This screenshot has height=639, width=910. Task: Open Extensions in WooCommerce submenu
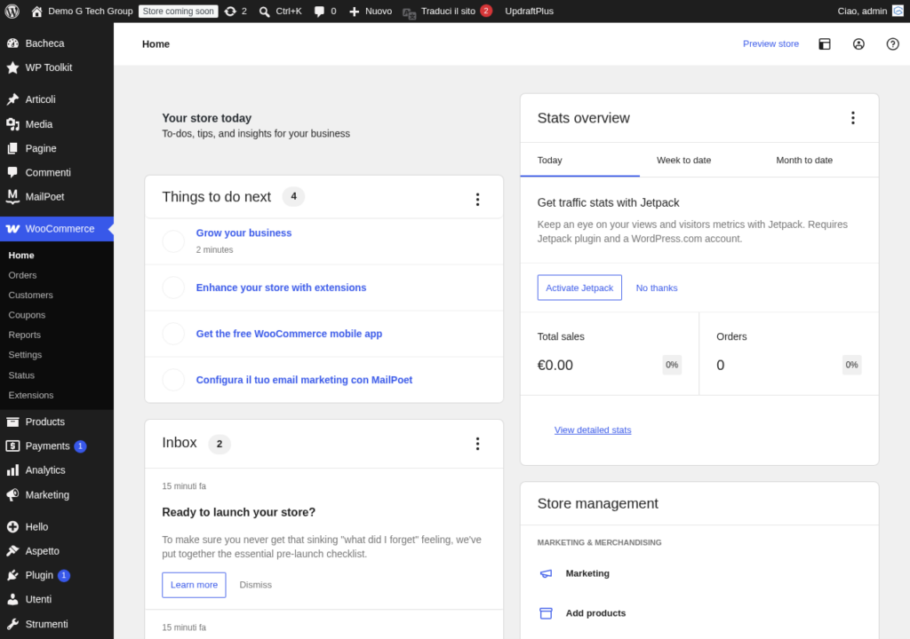(x=31, y=395)
